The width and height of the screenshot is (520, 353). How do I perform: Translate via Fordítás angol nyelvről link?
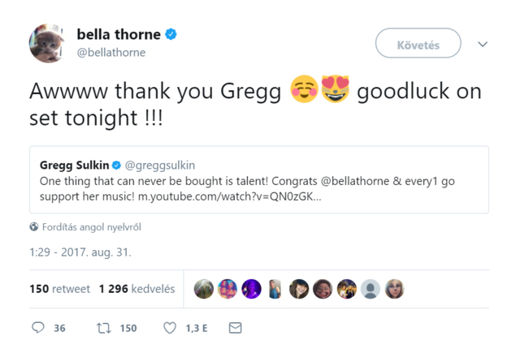pos(91,227)
